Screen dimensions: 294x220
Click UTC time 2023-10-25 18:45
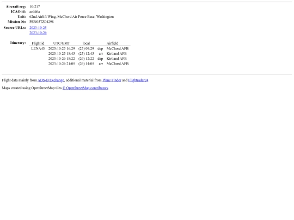(x=62, y=54)
